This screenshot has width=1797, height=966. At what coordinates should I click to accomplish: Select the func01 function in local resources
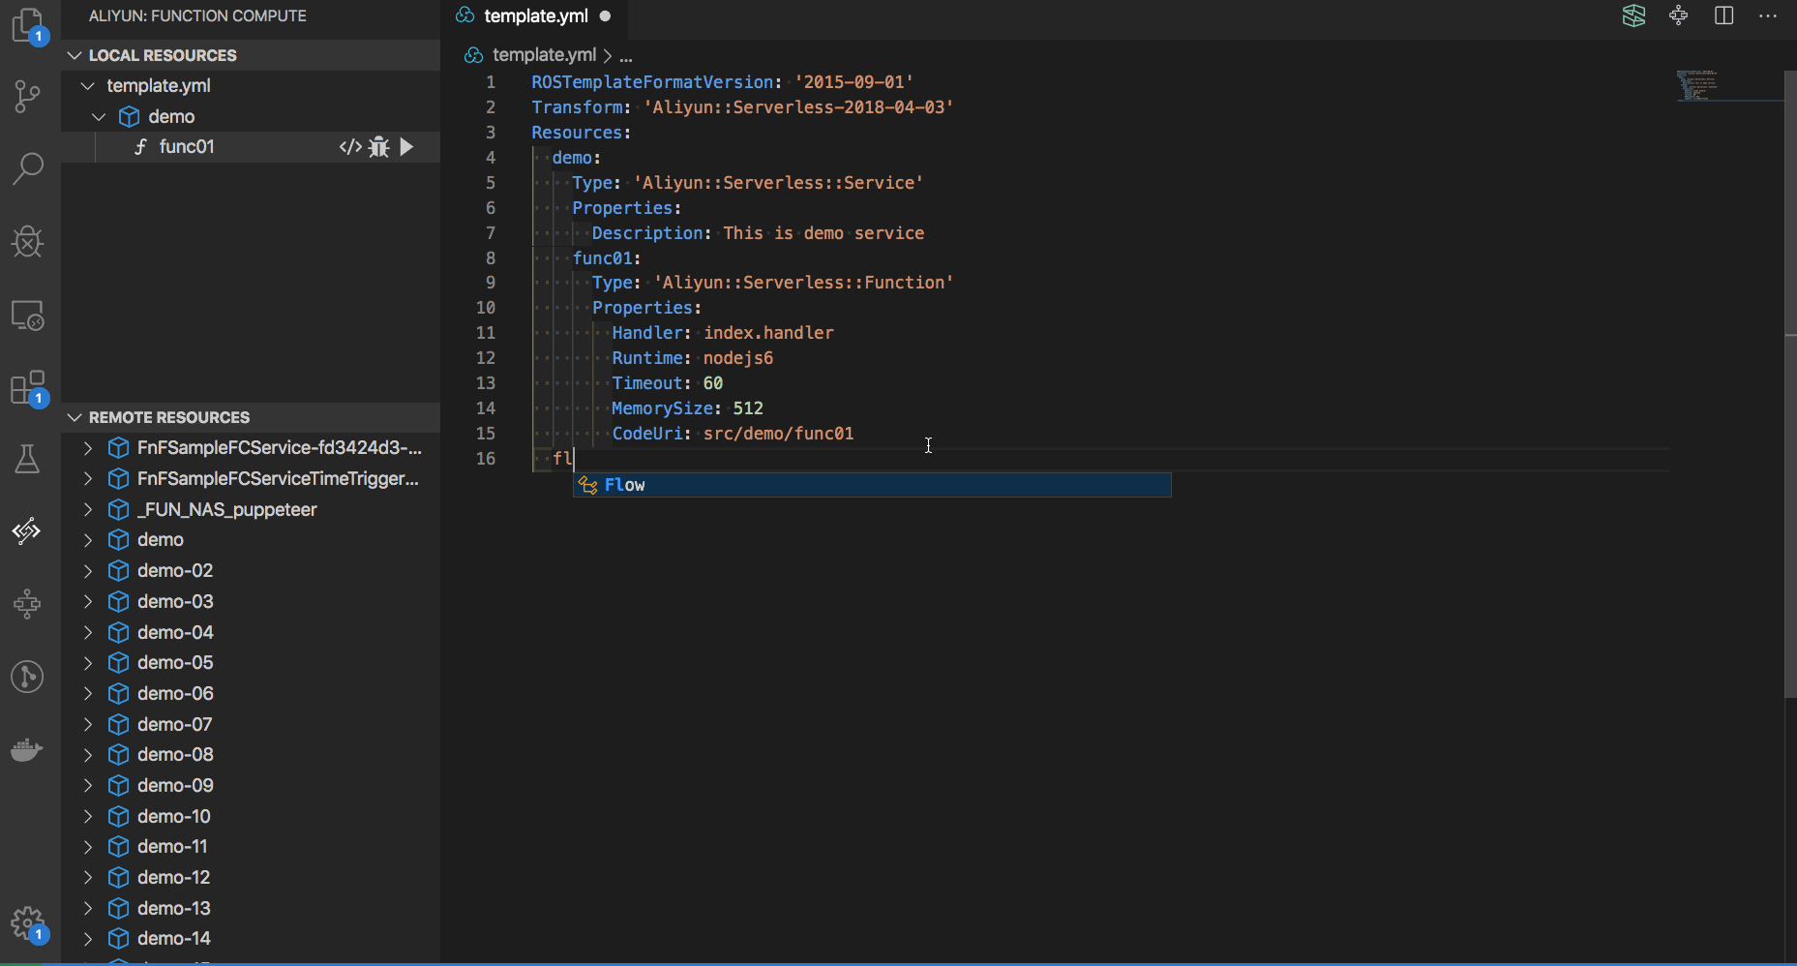coord(187,147)
